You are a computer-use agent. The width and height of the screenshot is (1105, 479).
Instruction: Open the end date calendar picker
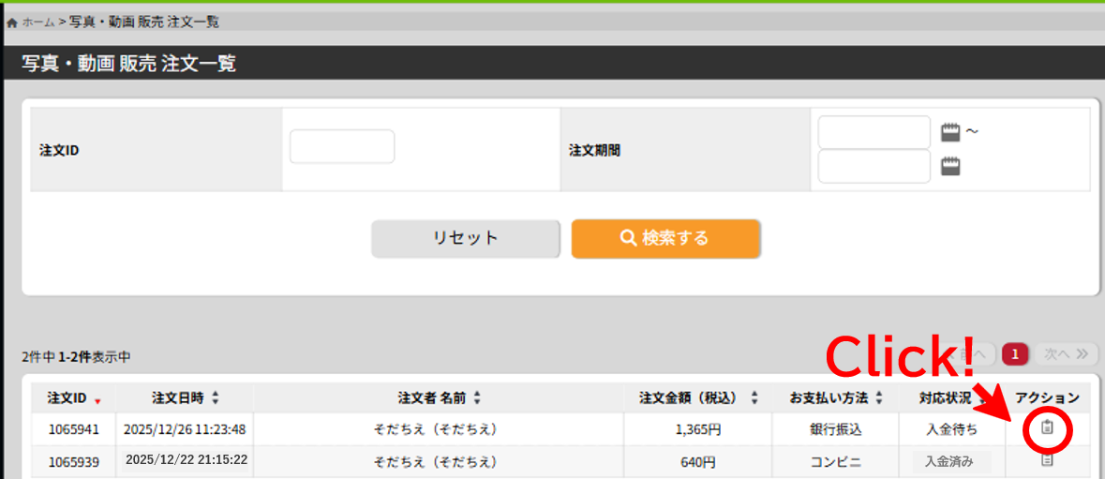pos(951,167)
